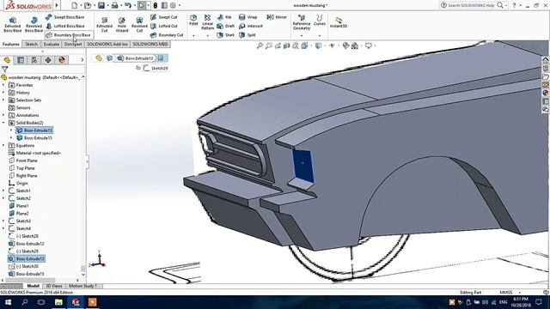
Task: Switch to Motion Study 1 tab
Action: (x=82, y=286)
